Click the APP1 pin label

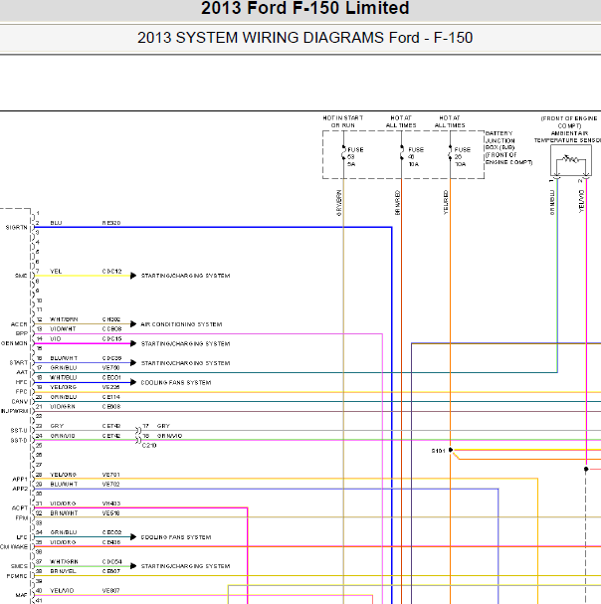(20, 480)
